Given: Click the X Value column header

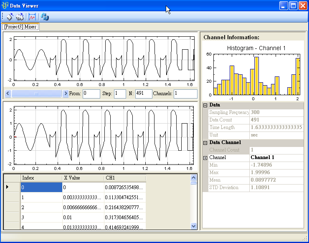Looking at the screenshot, I should tap(83, 178).
